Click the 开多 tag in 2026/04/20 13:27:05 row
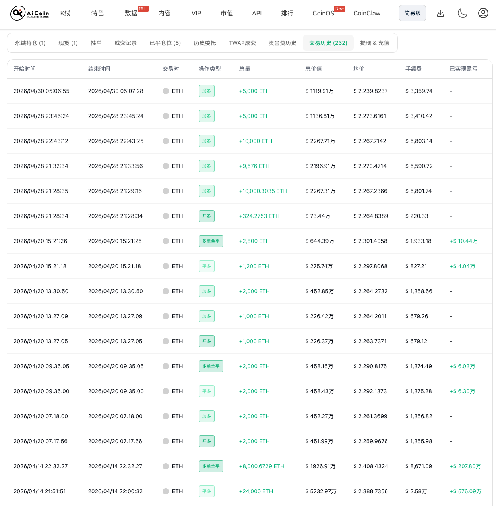496x506 pixels. point(207,341)
